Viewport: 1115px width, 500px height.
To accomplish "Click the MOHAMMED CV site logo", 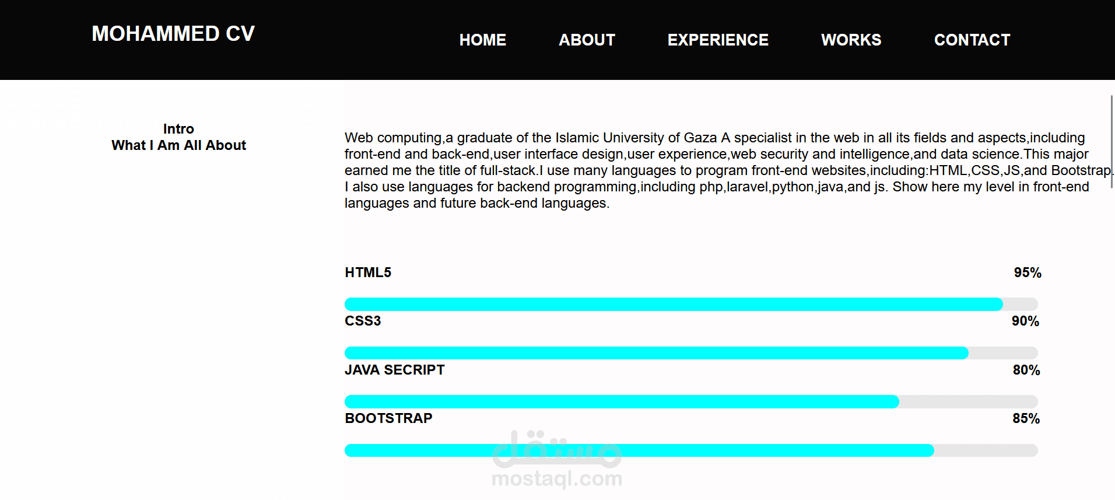I will click(173, 34).
